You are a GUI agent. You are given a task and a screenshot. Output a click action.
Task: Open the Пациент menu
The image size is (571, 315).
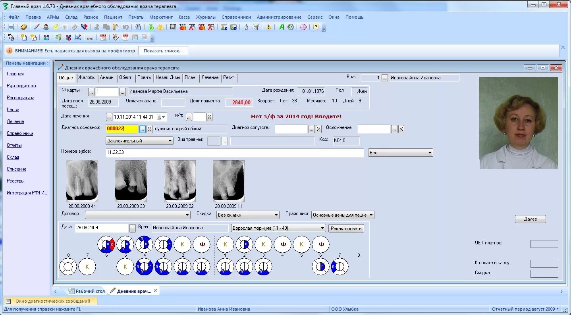tap(113, 17)
